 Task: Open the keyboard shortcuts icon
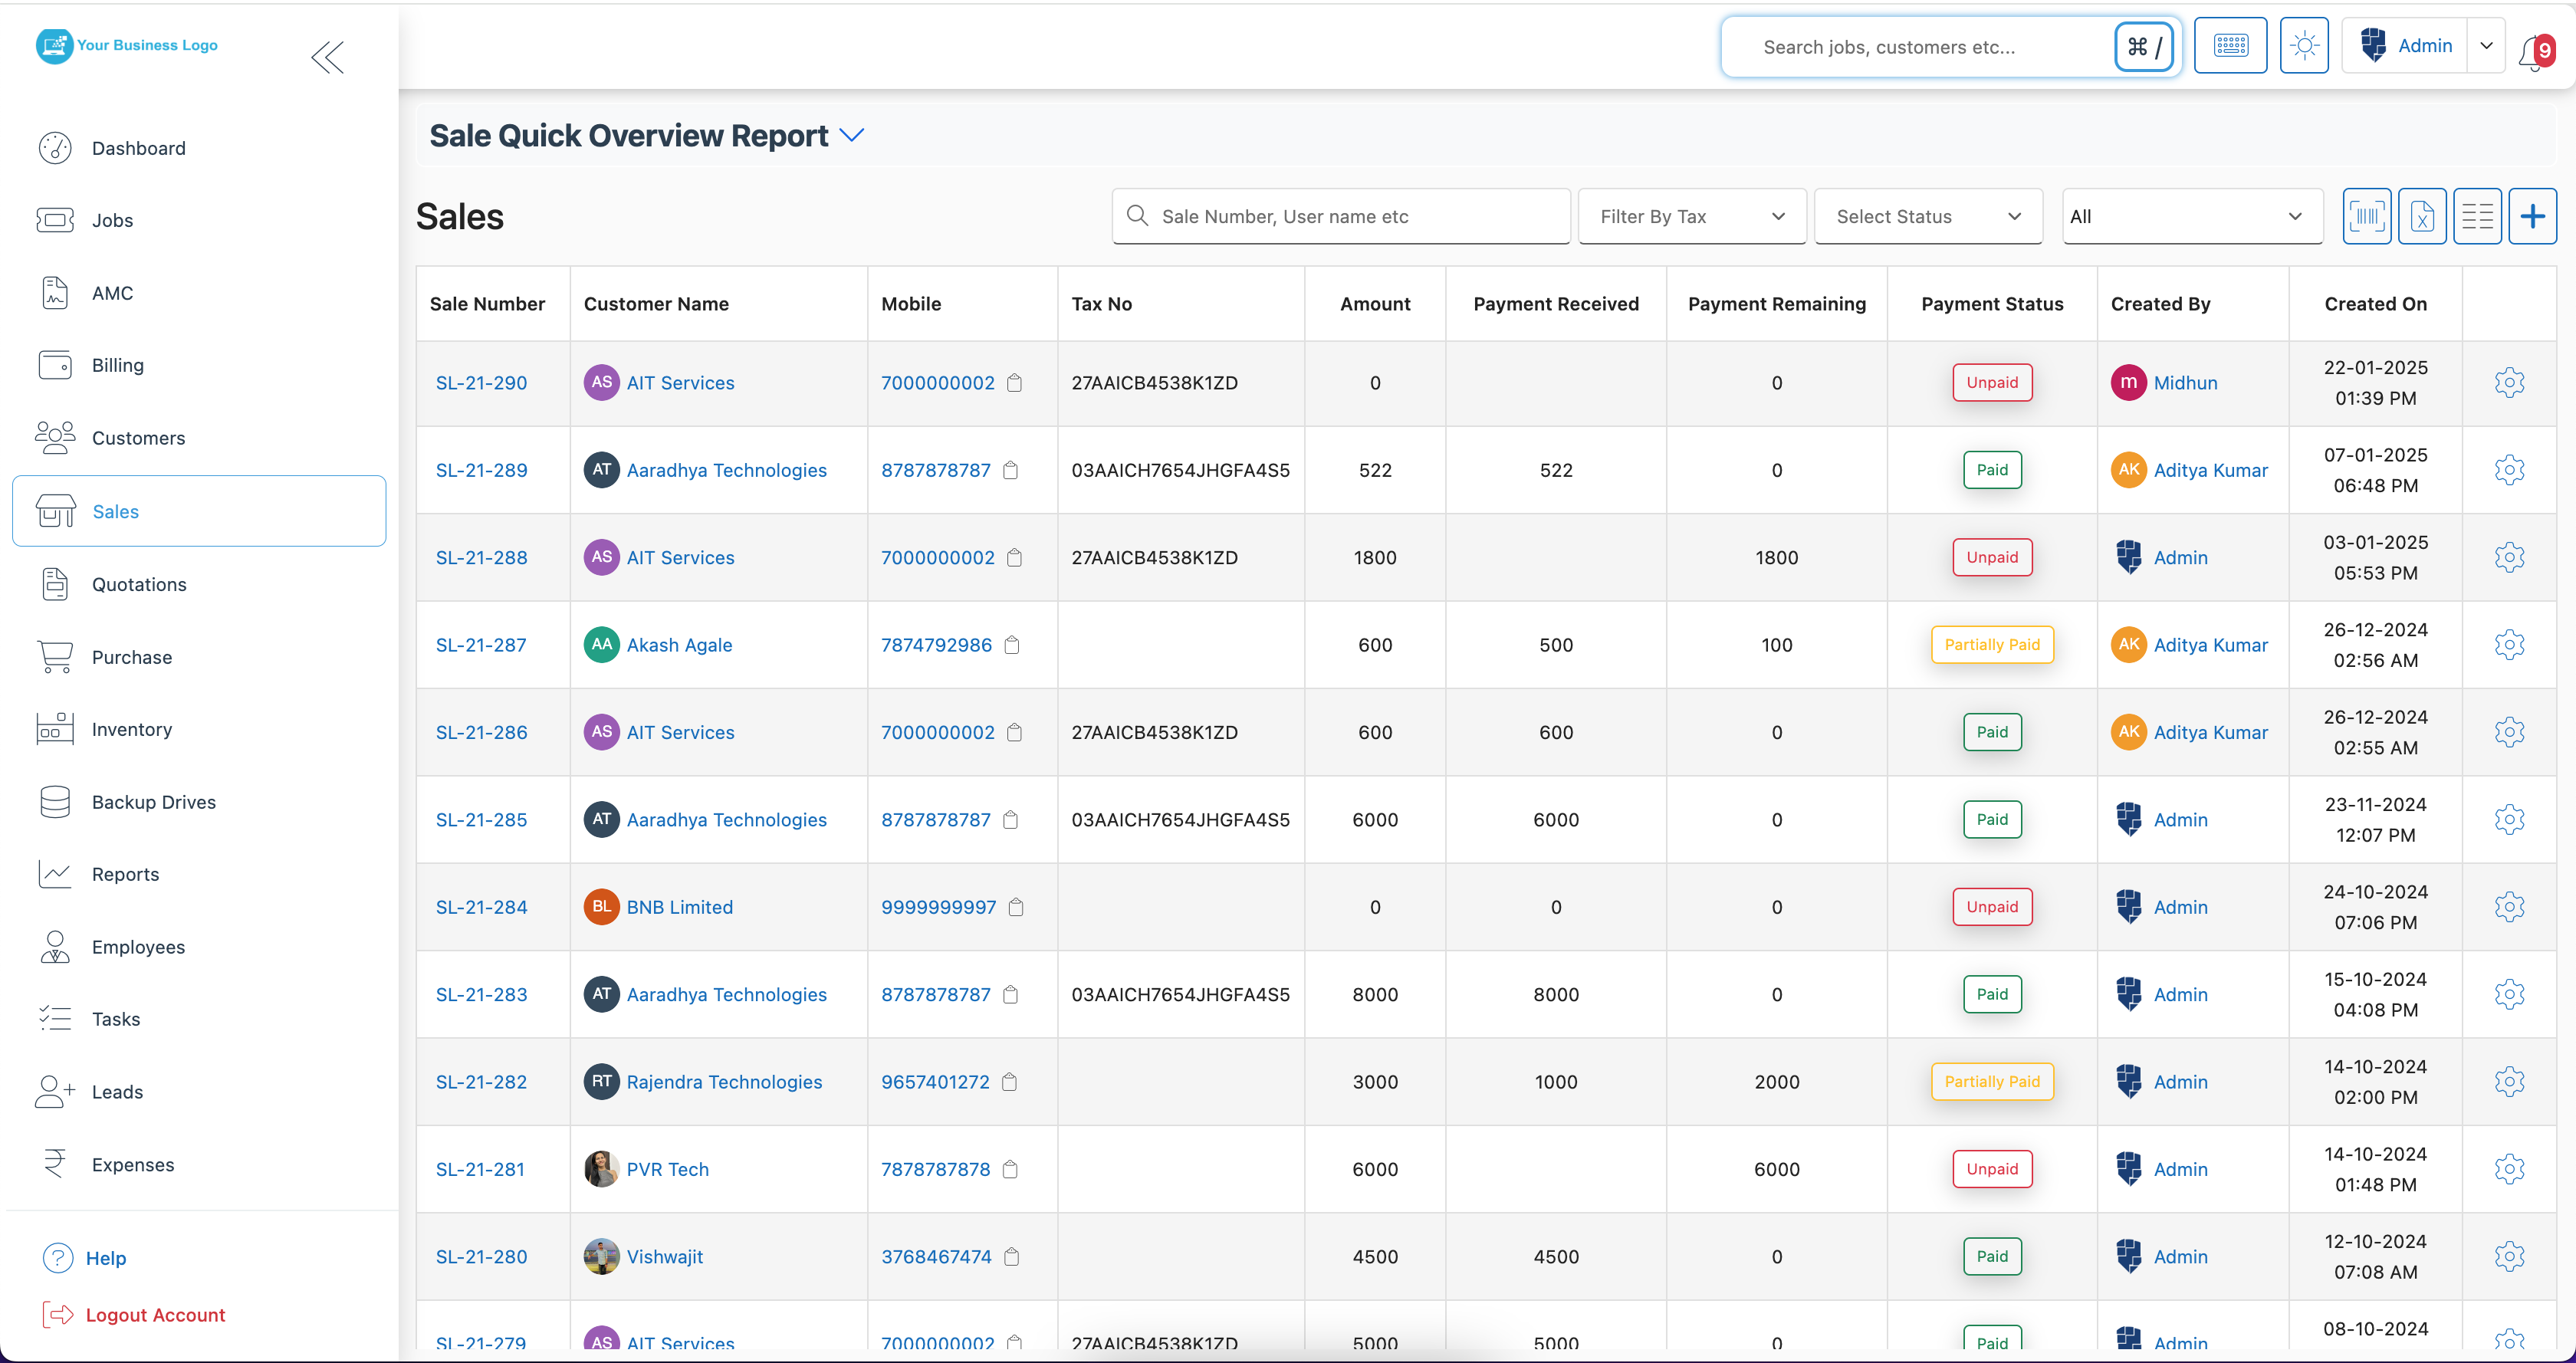point(2230,46)
